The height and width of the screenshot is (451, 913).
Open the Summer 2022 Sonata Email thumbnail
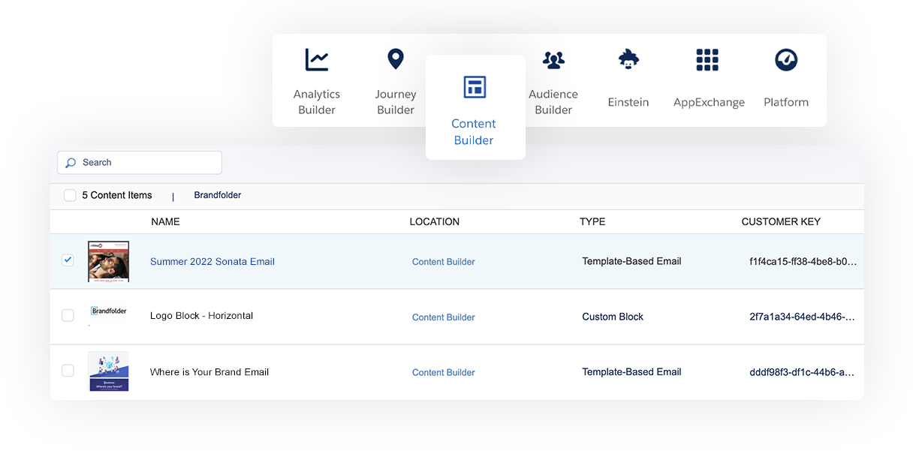108,261
